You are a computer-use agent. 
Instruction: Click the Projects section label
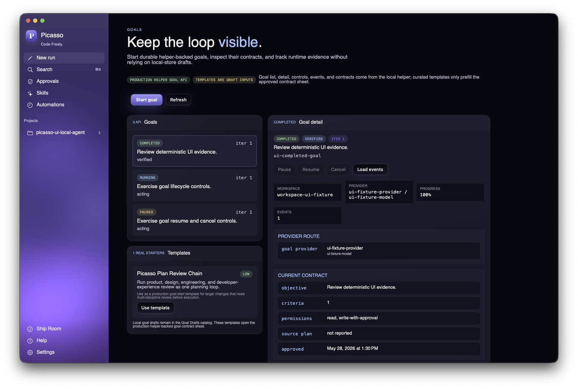tap(31, 121)
